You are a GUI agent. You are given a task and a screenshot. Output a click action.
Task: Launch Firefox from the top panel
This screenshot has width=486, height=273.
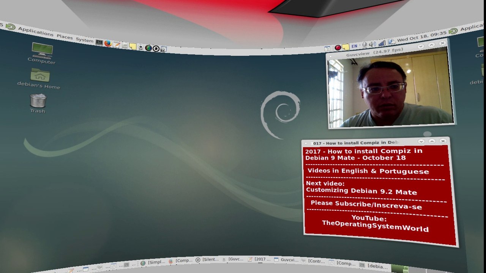tap(108, 43)
